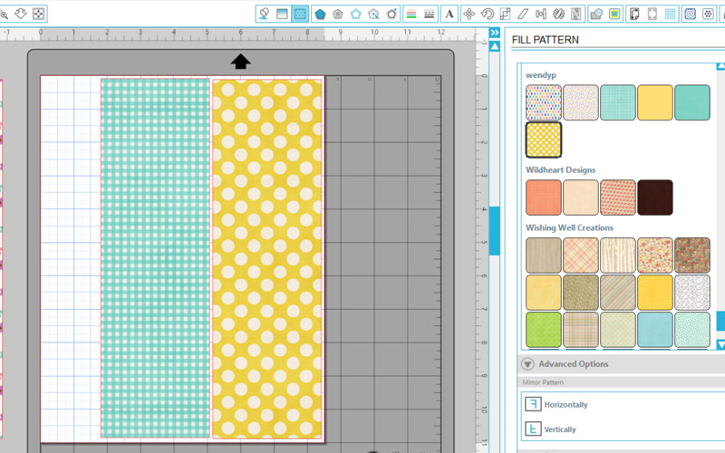Select the Wishing Well yellow sunburst pattern
725x453 pixels.
(x=654, y=292)
